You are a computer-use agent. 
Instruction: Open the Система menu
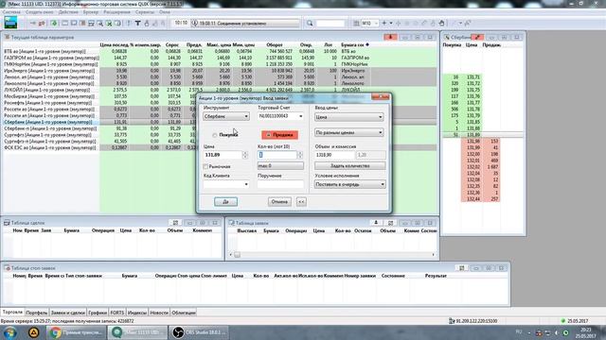(11, 12)
